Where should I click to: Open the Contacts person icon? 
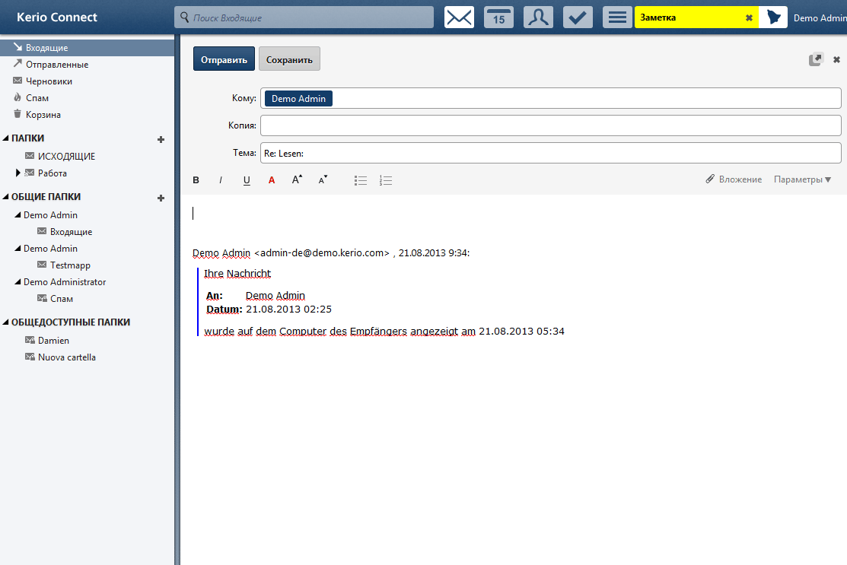538,17
